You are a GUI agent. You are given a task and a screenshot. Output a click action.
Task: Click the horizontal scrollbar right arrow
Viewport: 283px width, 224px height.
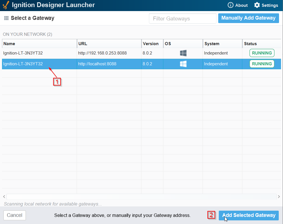[x=279, y=196]
